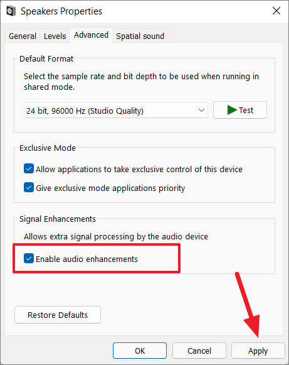Click Restore Defaults button
The width and height of the screenshot is (289, 365).
pyautogui.click(x=58, y=315)
